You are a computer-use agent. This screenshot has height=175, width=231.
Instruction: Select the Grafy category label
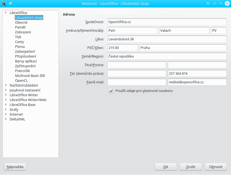click(14, 109)
